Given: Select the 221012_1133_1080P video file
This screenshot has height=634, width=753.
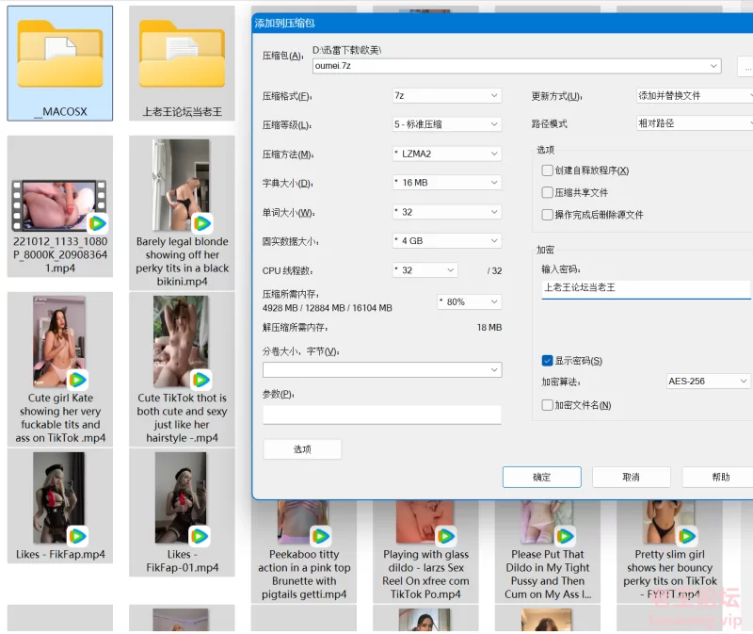Looking at the screenshot, I should click(60, 205).
